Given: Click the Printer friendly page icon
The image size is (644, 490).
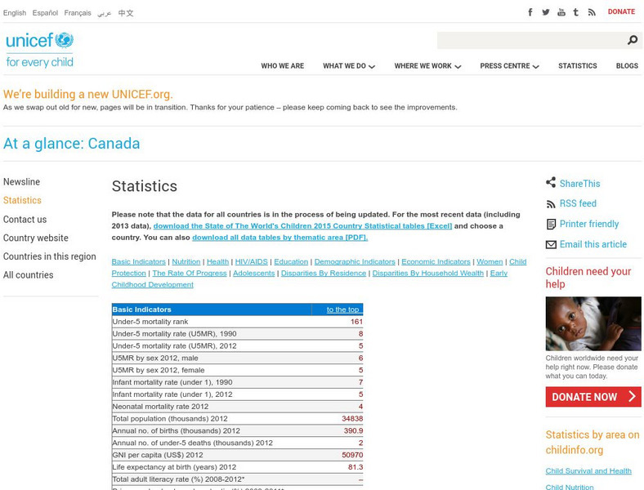Looking at the screenshot, I should coord(551,224).
